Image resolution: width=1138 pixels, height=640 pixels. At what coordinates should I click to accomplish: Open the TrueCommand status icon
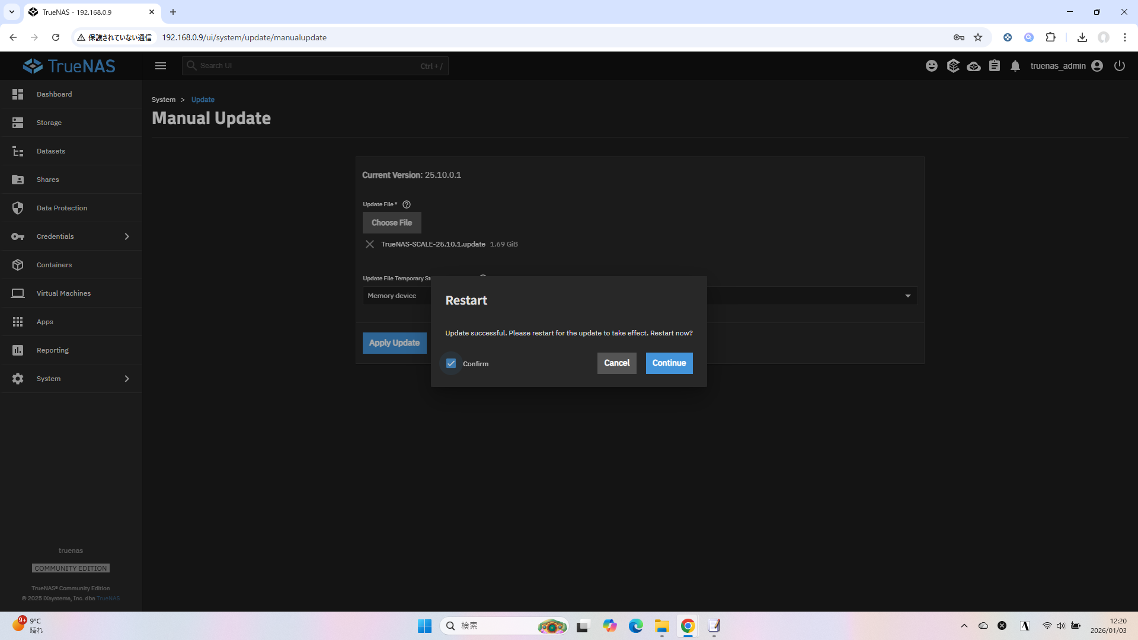tap(953, 66)
